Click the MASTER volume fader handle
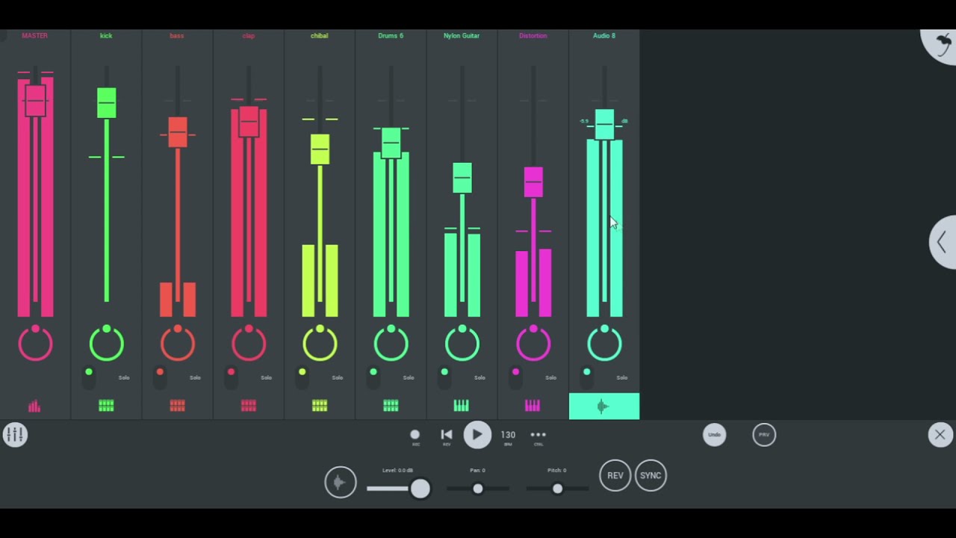 click(x=35, y=100)
